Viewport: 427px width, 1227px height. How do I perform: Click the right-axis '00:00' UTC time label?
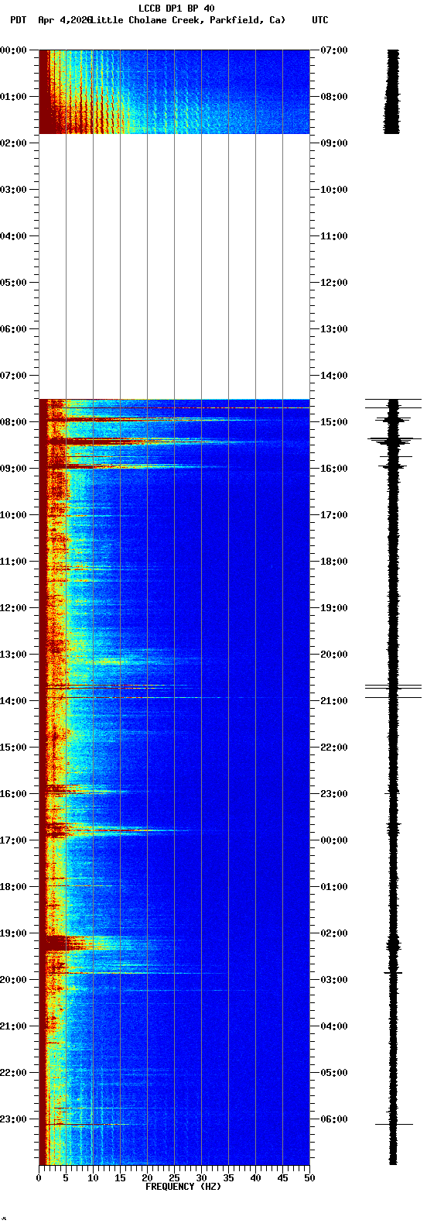334,840
